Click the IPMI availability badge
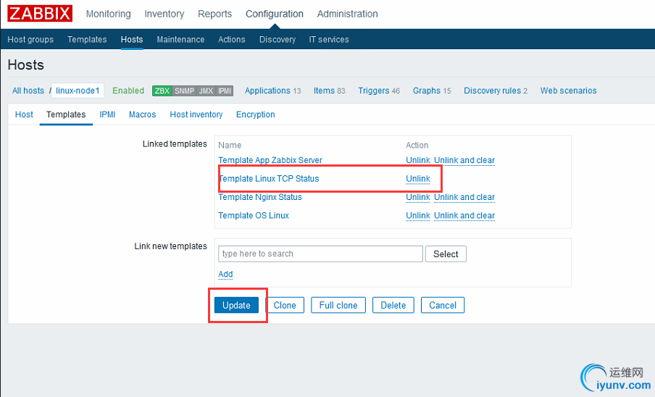 point(225,91)
